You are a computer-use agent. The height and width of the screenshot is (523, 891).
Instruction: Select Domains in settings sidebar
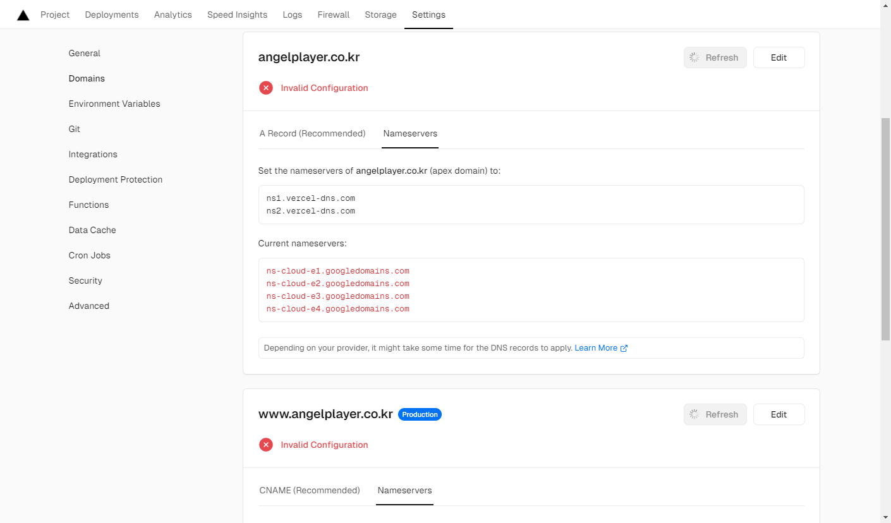pyautogui.click(x=87, y=78)
